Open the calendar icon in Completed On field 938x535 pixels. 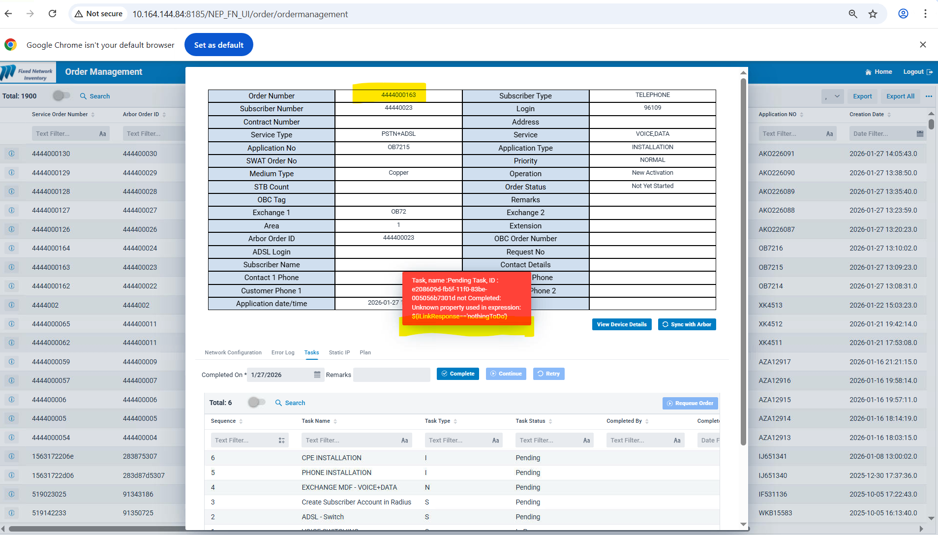pyautogui.click(x=317, y=375)
